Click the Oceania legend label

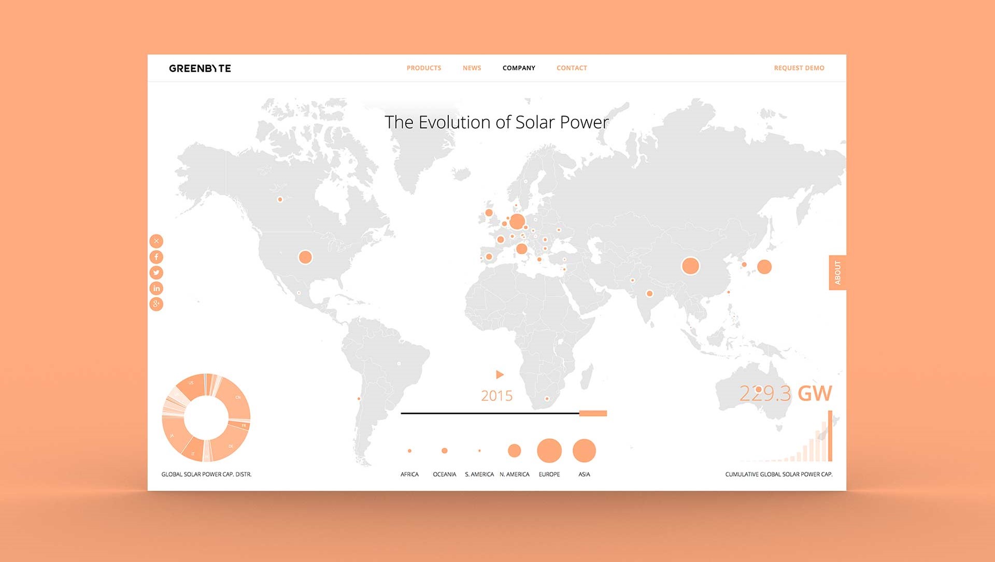point(445,474)
